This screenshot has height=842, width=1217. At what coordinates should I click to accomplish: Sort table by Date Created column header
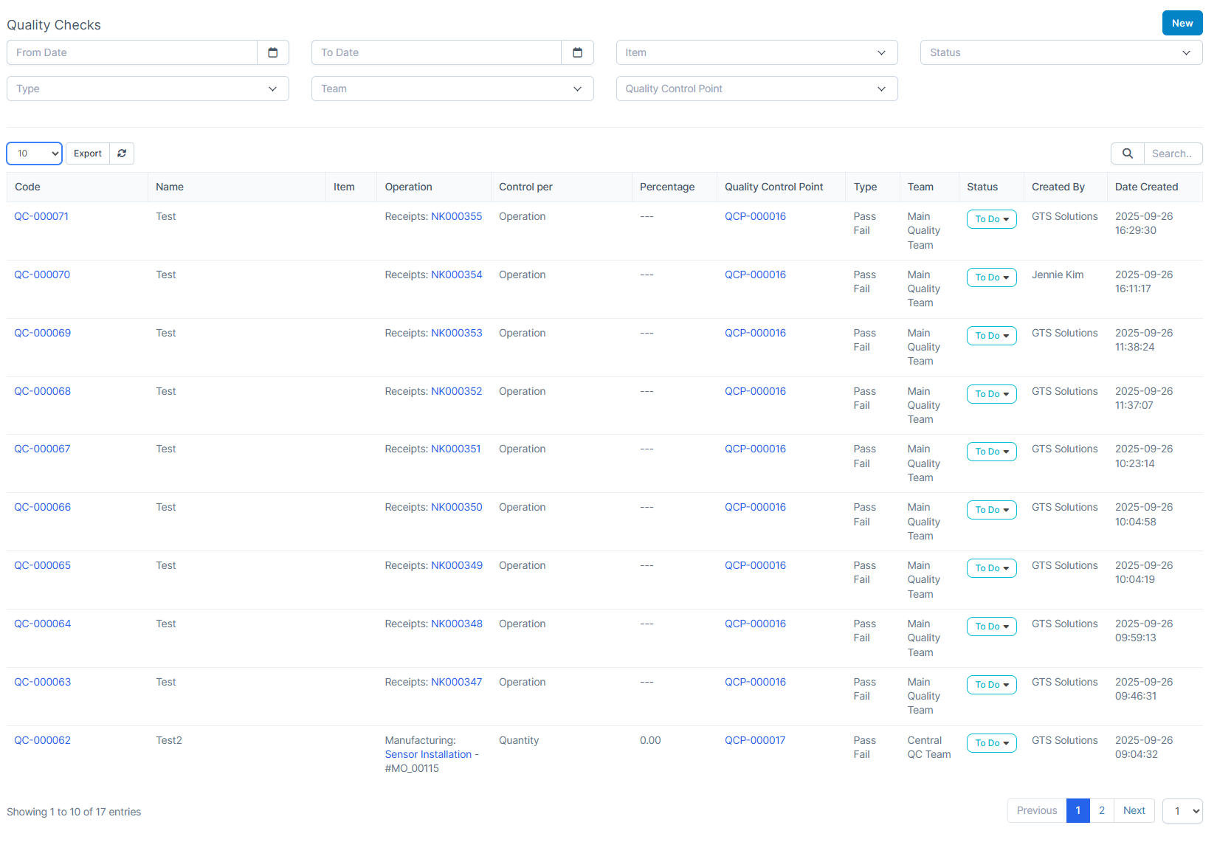pyautogui.click(x=1146, y=187)
